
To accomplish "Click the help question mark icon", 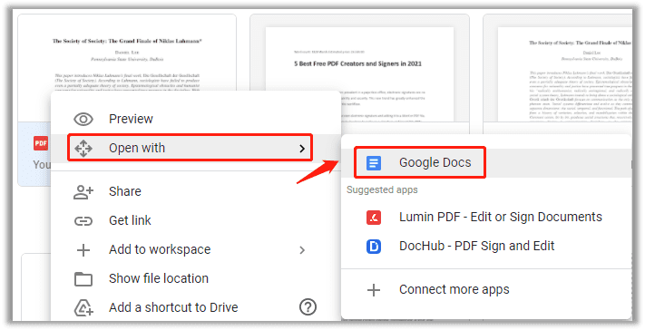I will pos(308,307).
